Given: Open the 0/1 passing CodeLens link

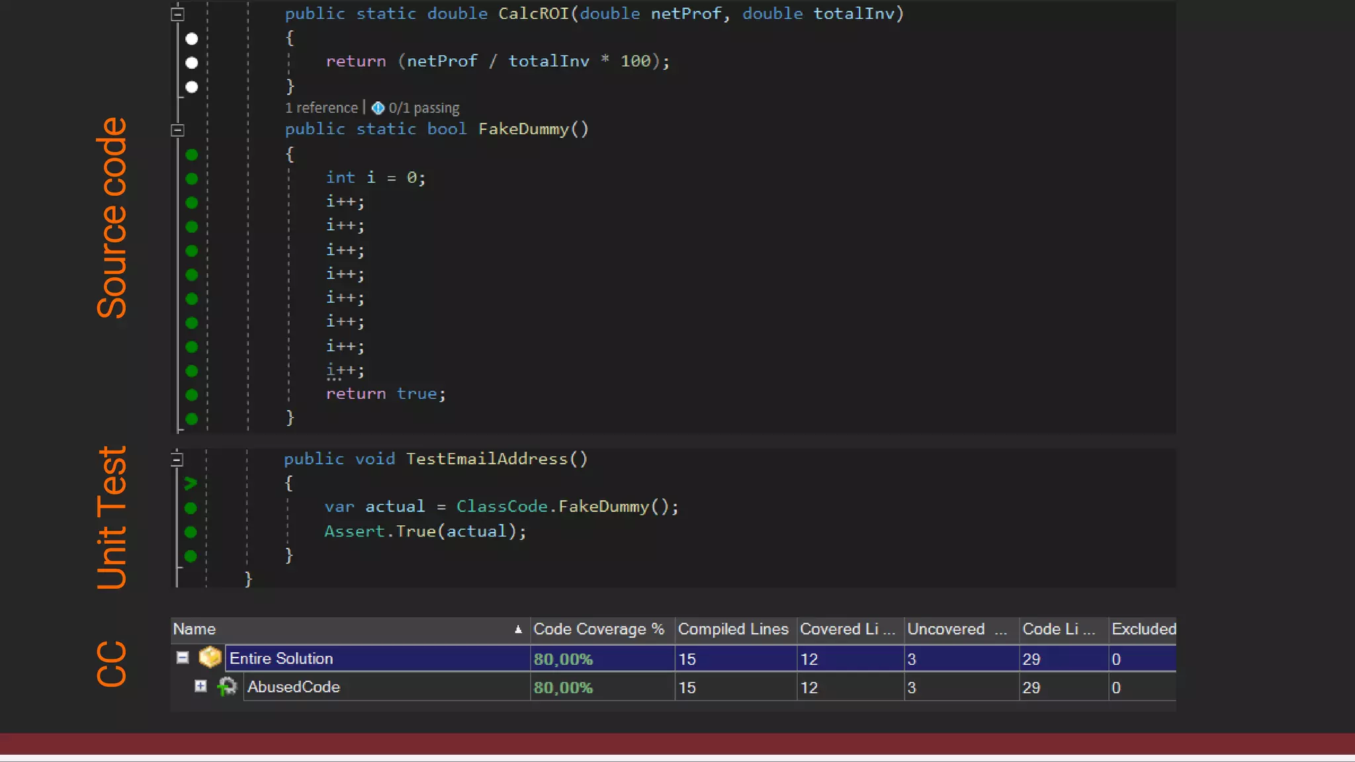Looking at the screenshot, I should 423,108.
